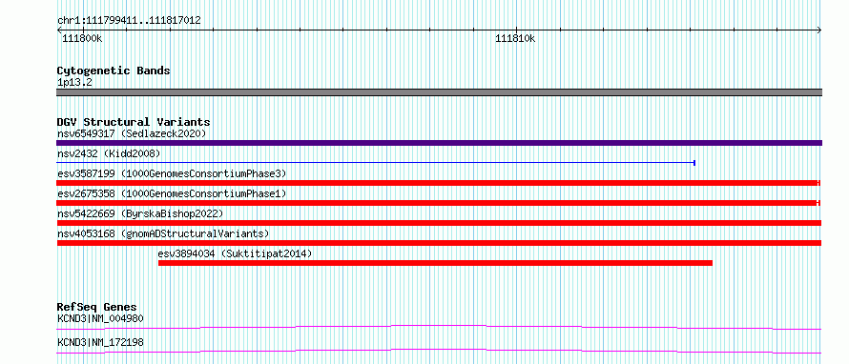Image resolution: width=849 pixels, height=364 pixels.
Task: Click the nsv5422669 (ByrskaBishop2022) label
Action: coord(140,213)
